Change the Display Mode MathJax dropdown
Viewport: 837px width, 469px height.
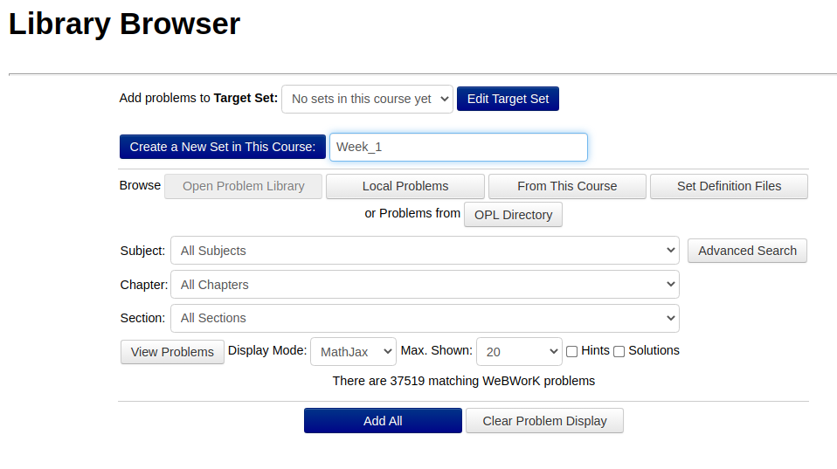(x=353, y=352)
